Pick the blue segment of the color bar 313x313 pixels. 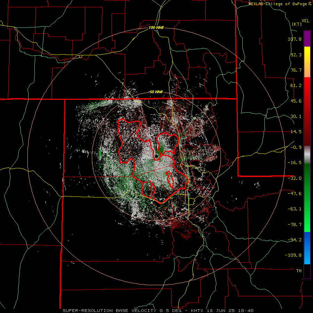307,248
